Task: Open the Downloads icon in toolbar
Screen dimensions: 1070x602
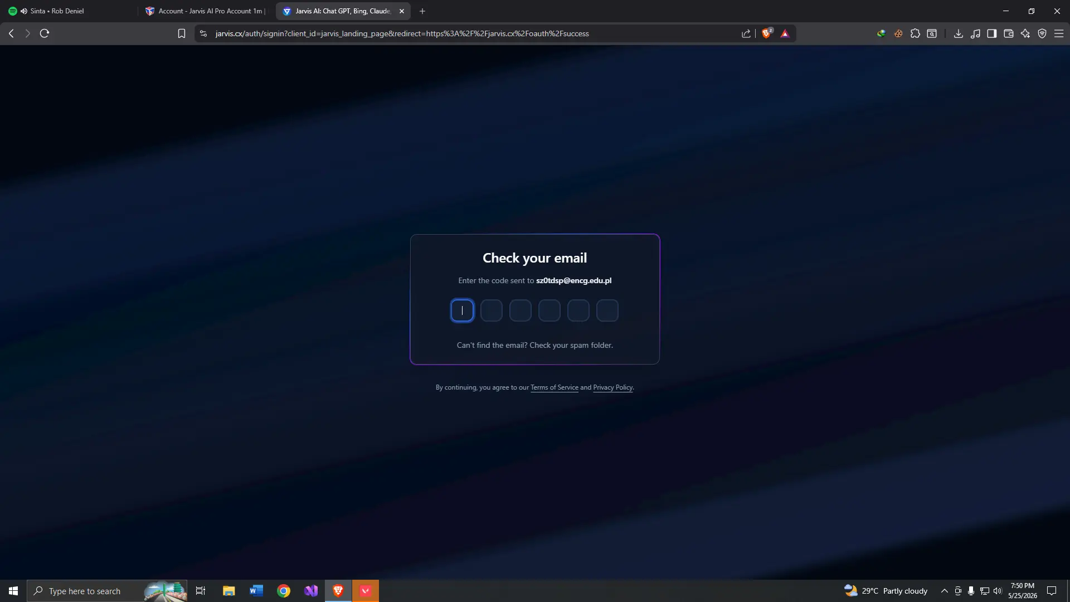Action: tap(958, 33)
